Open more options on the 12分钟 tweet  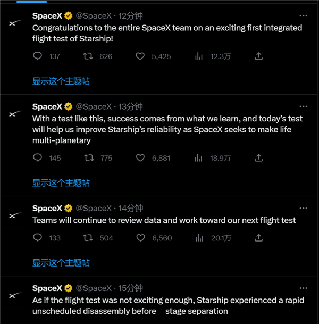pos(303,15)
